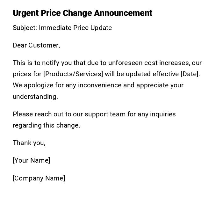Image resolution: width=223 pixels, height=198 pixels.
Task: Click the word 'inquiries' in the second paragraph
Action: [x=163, y=114]
